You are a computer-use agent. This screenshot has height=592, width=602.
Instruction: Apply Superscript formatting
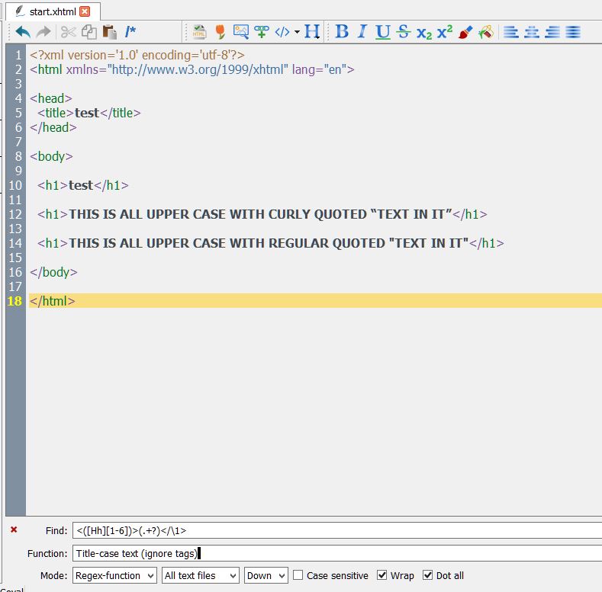click(445, 31)
